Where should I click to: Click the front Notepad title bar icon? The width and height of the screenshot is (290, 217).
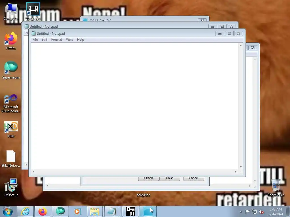pyautogui.click(x=33, y=33)
